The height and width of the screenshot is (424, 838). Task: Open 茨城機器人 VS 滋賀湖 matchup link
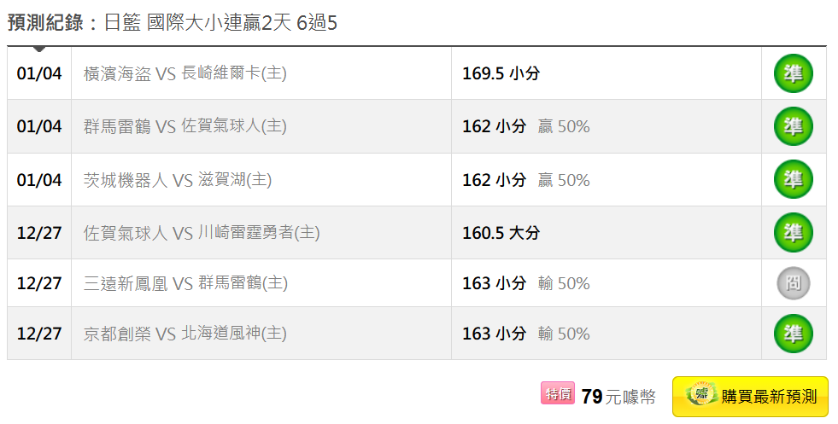177,180
